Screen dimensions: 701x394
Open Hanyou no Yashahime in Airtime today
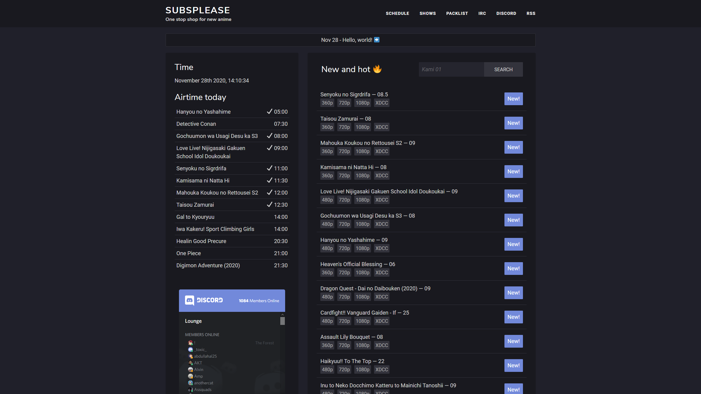[x=203, y=112]
